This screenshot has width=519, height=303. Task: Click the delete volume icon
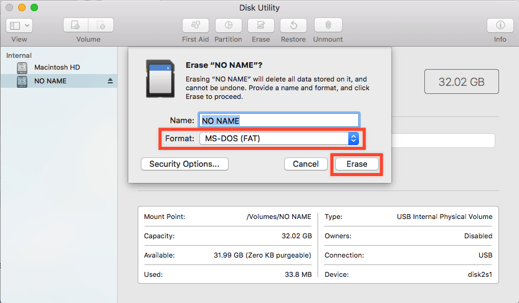click(x=101, y=26)
